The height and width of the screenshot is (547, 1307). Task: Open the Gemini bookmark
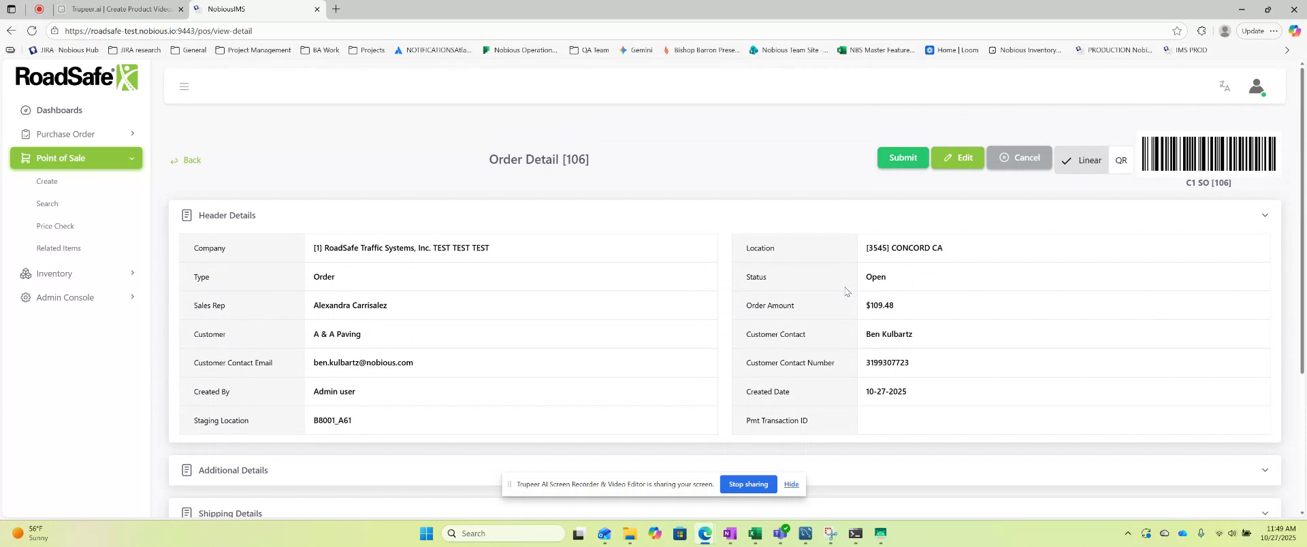(x=635, y=50)
